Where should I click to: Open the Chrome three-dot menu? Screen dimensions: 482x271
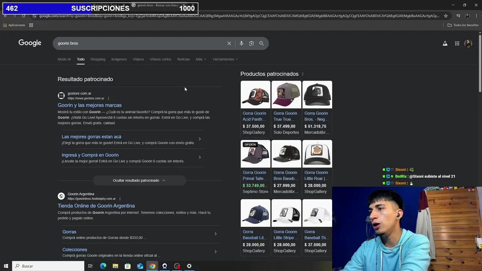click(x=476, y=16)
